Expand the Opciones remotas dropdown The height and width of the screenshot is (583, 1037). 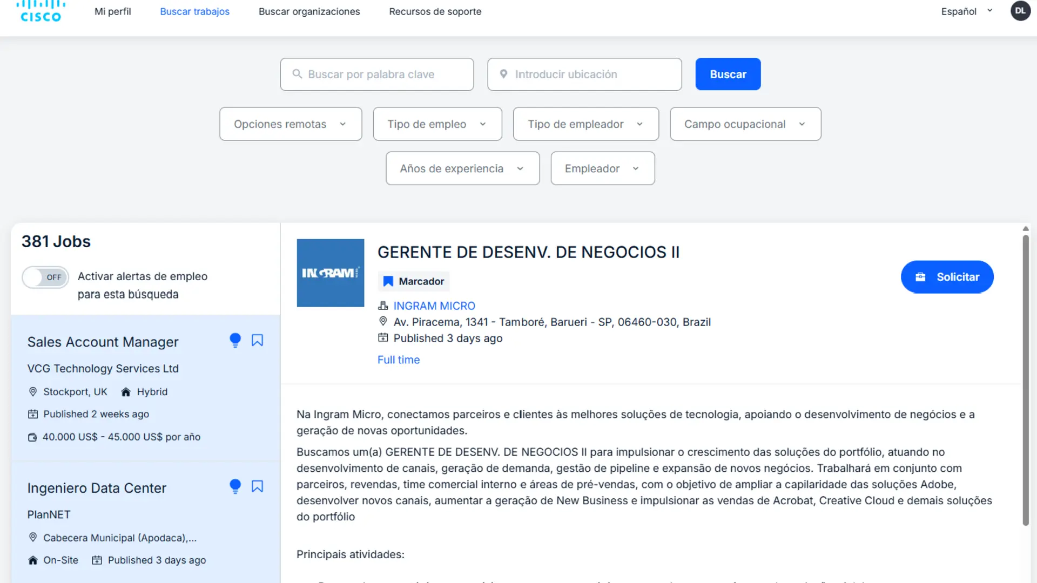291,124
